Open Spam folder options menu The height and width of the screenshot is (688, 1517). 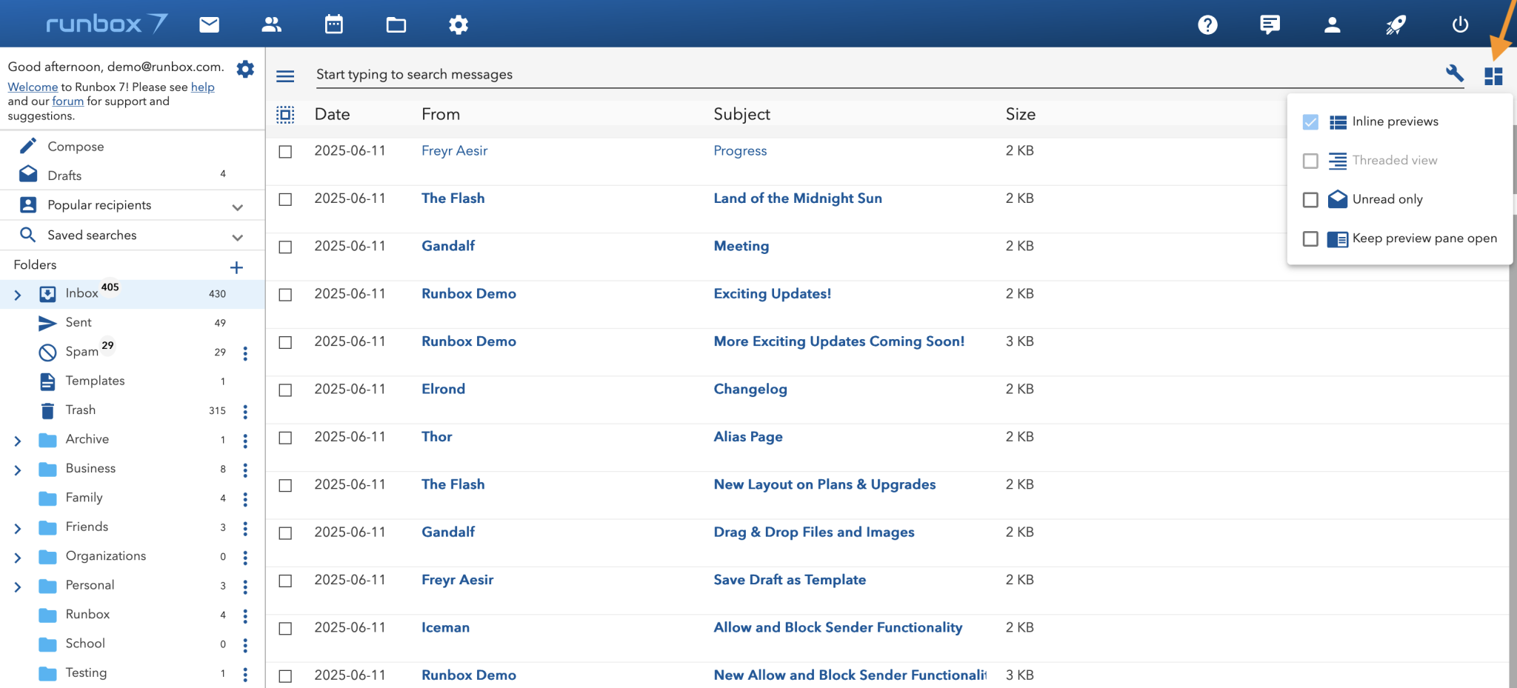245,353
